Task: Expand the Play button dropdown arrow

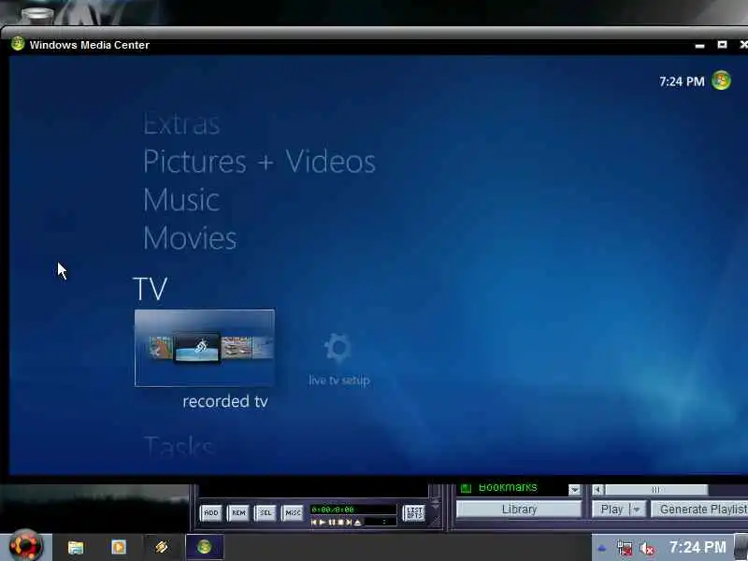Action: click(x=637, y=509)
